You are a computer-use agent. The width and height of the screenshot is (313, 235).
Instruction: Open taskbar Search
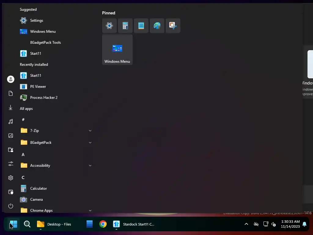coord(27,224)
